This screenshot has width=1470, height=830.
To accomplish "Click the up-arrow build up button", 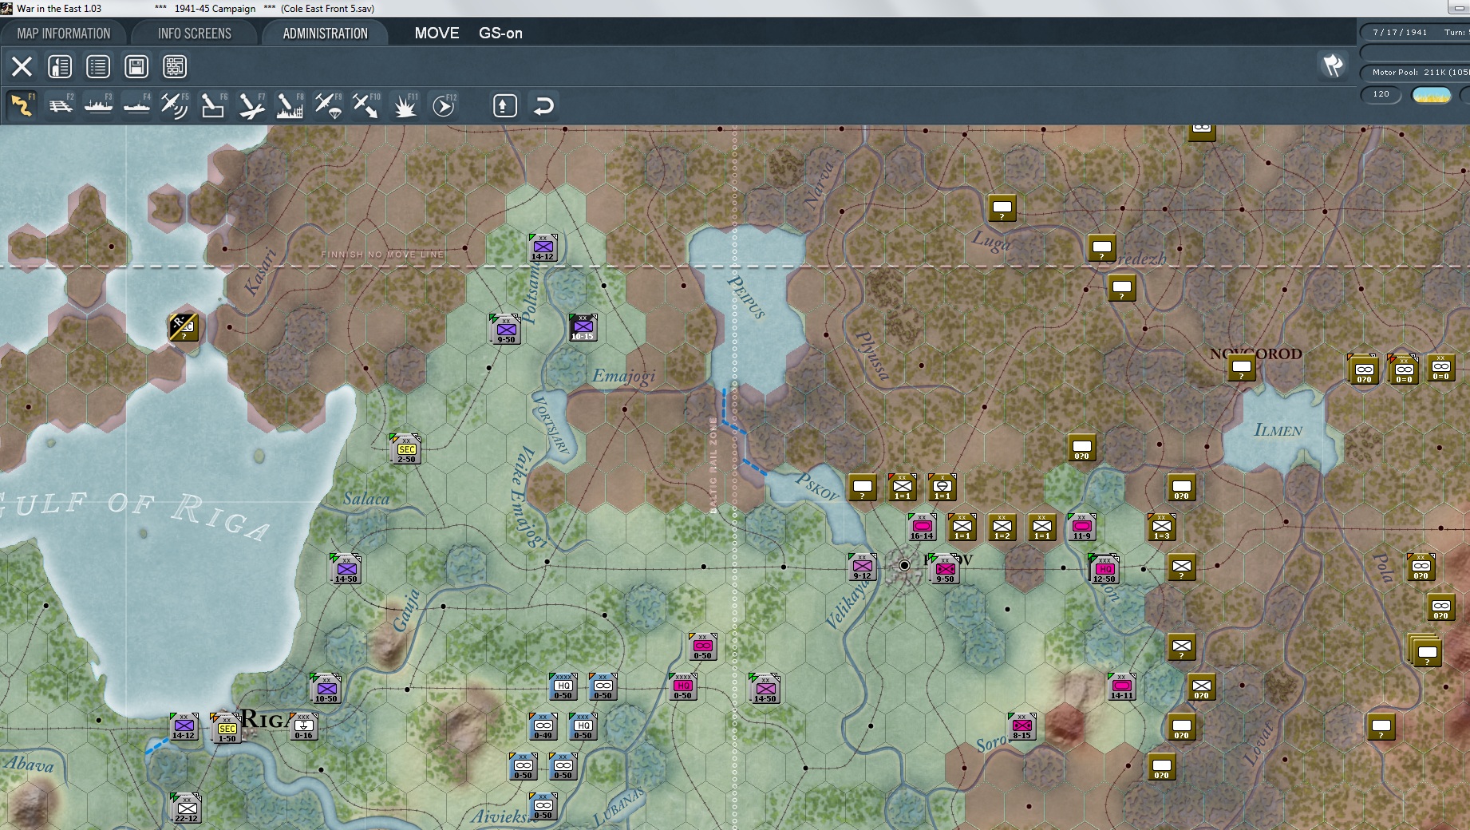I will (505, 105).
